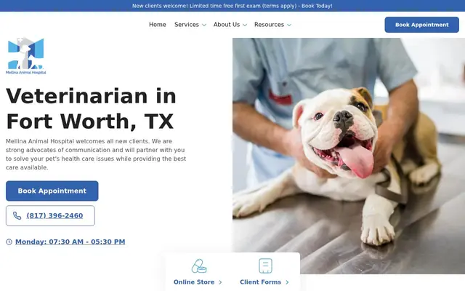Call (817) 396-2460 link
This screenshot has height=291, width=465.
(x=54, y=215)
